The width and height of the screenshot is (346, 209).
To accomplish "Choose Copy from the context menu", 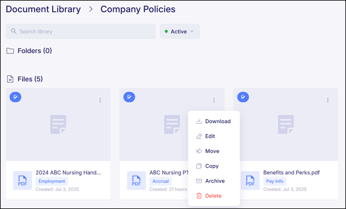I will [x=214, y=166].
